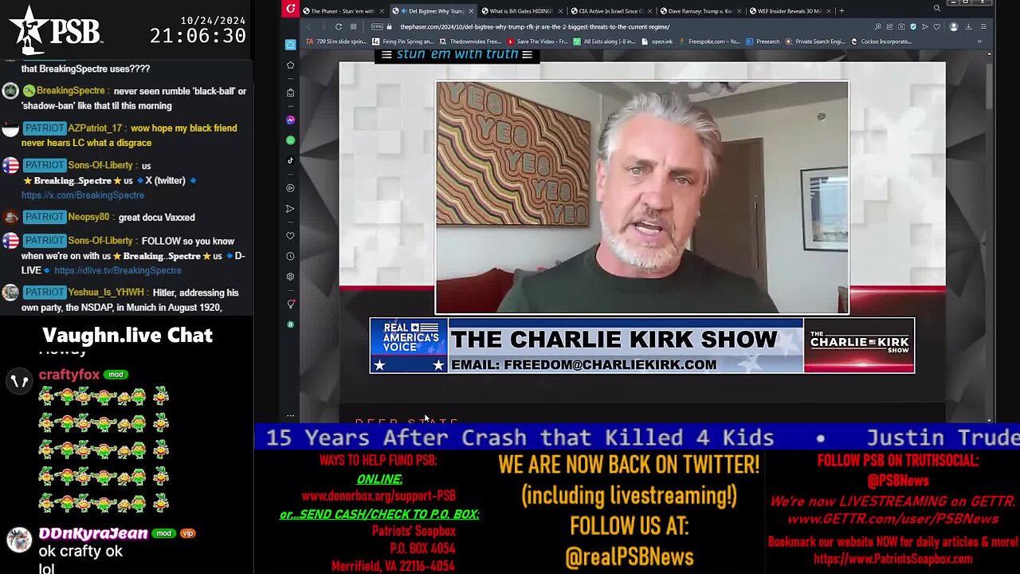
Task: Click the browser back arrow
Action: click(x=308, y=26)
